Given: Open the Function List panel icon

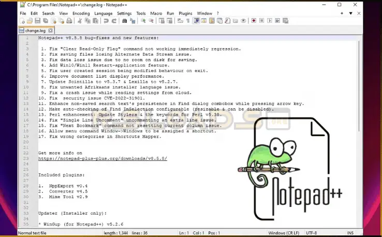Looking at the screenshot, I should point(228,21).
